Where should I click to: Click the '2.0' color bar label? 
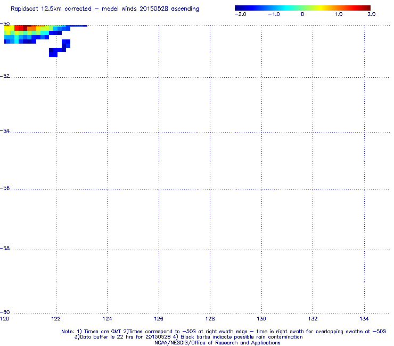tap(372, 14)
